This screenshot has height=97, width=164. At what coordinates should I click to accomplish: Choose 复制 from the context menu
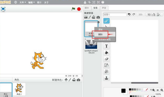(x=105, y=29)
